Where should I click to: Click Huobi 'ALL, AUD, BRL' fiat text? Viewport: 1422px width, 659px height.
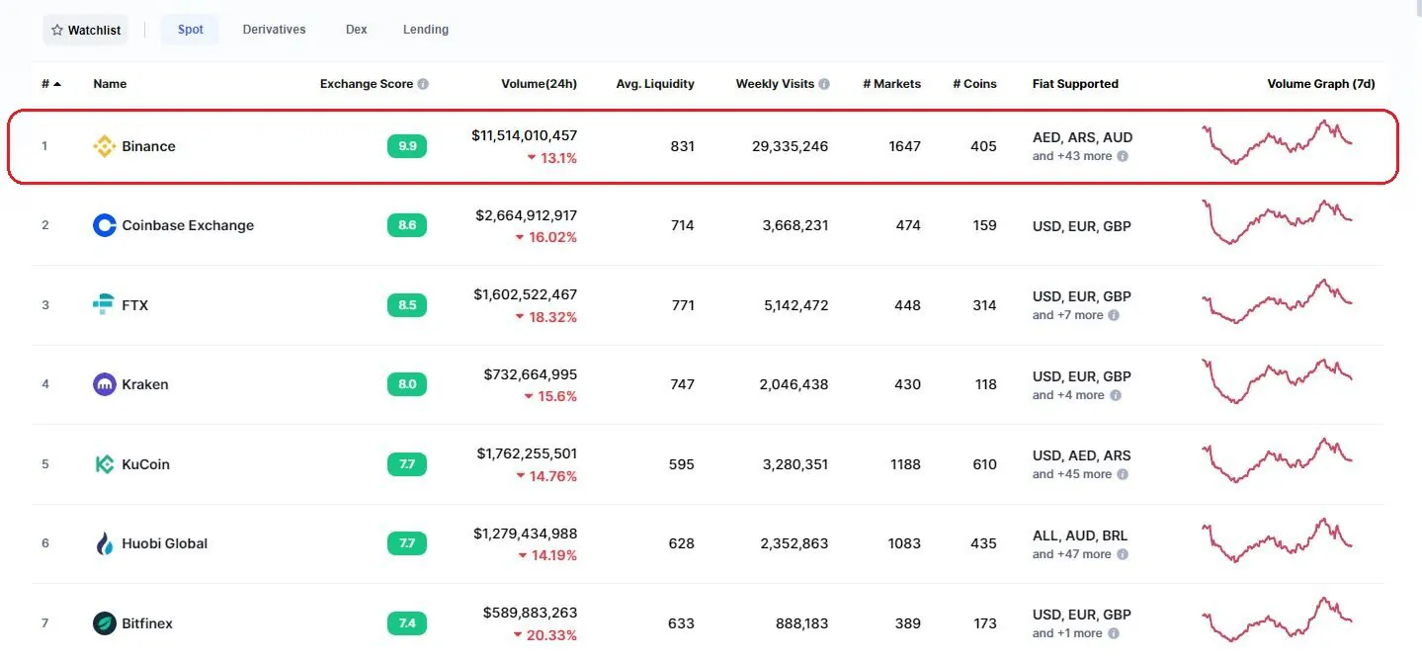coord(1080,535)
